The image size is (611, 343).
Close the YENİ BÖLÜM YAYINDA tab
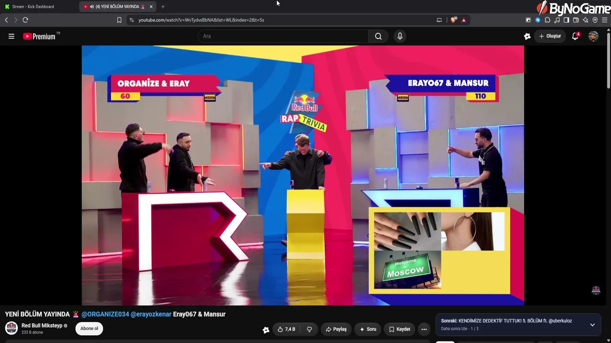(x=151, y=7)
